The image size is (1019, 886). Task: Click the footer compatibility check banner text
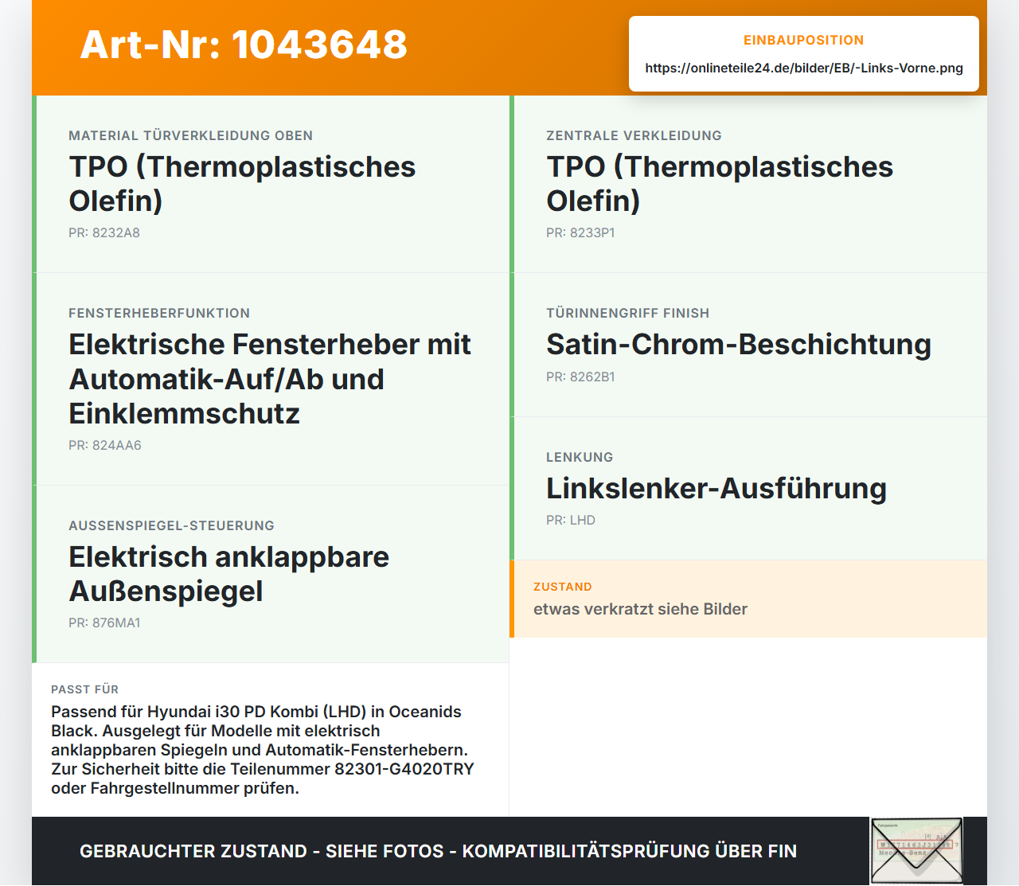pyautogui.click(x=438, y=851)
